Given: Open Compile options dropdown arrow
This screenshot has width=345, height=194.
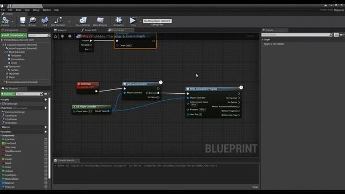Looking at the screenshot, I should [x=12, y=22].
